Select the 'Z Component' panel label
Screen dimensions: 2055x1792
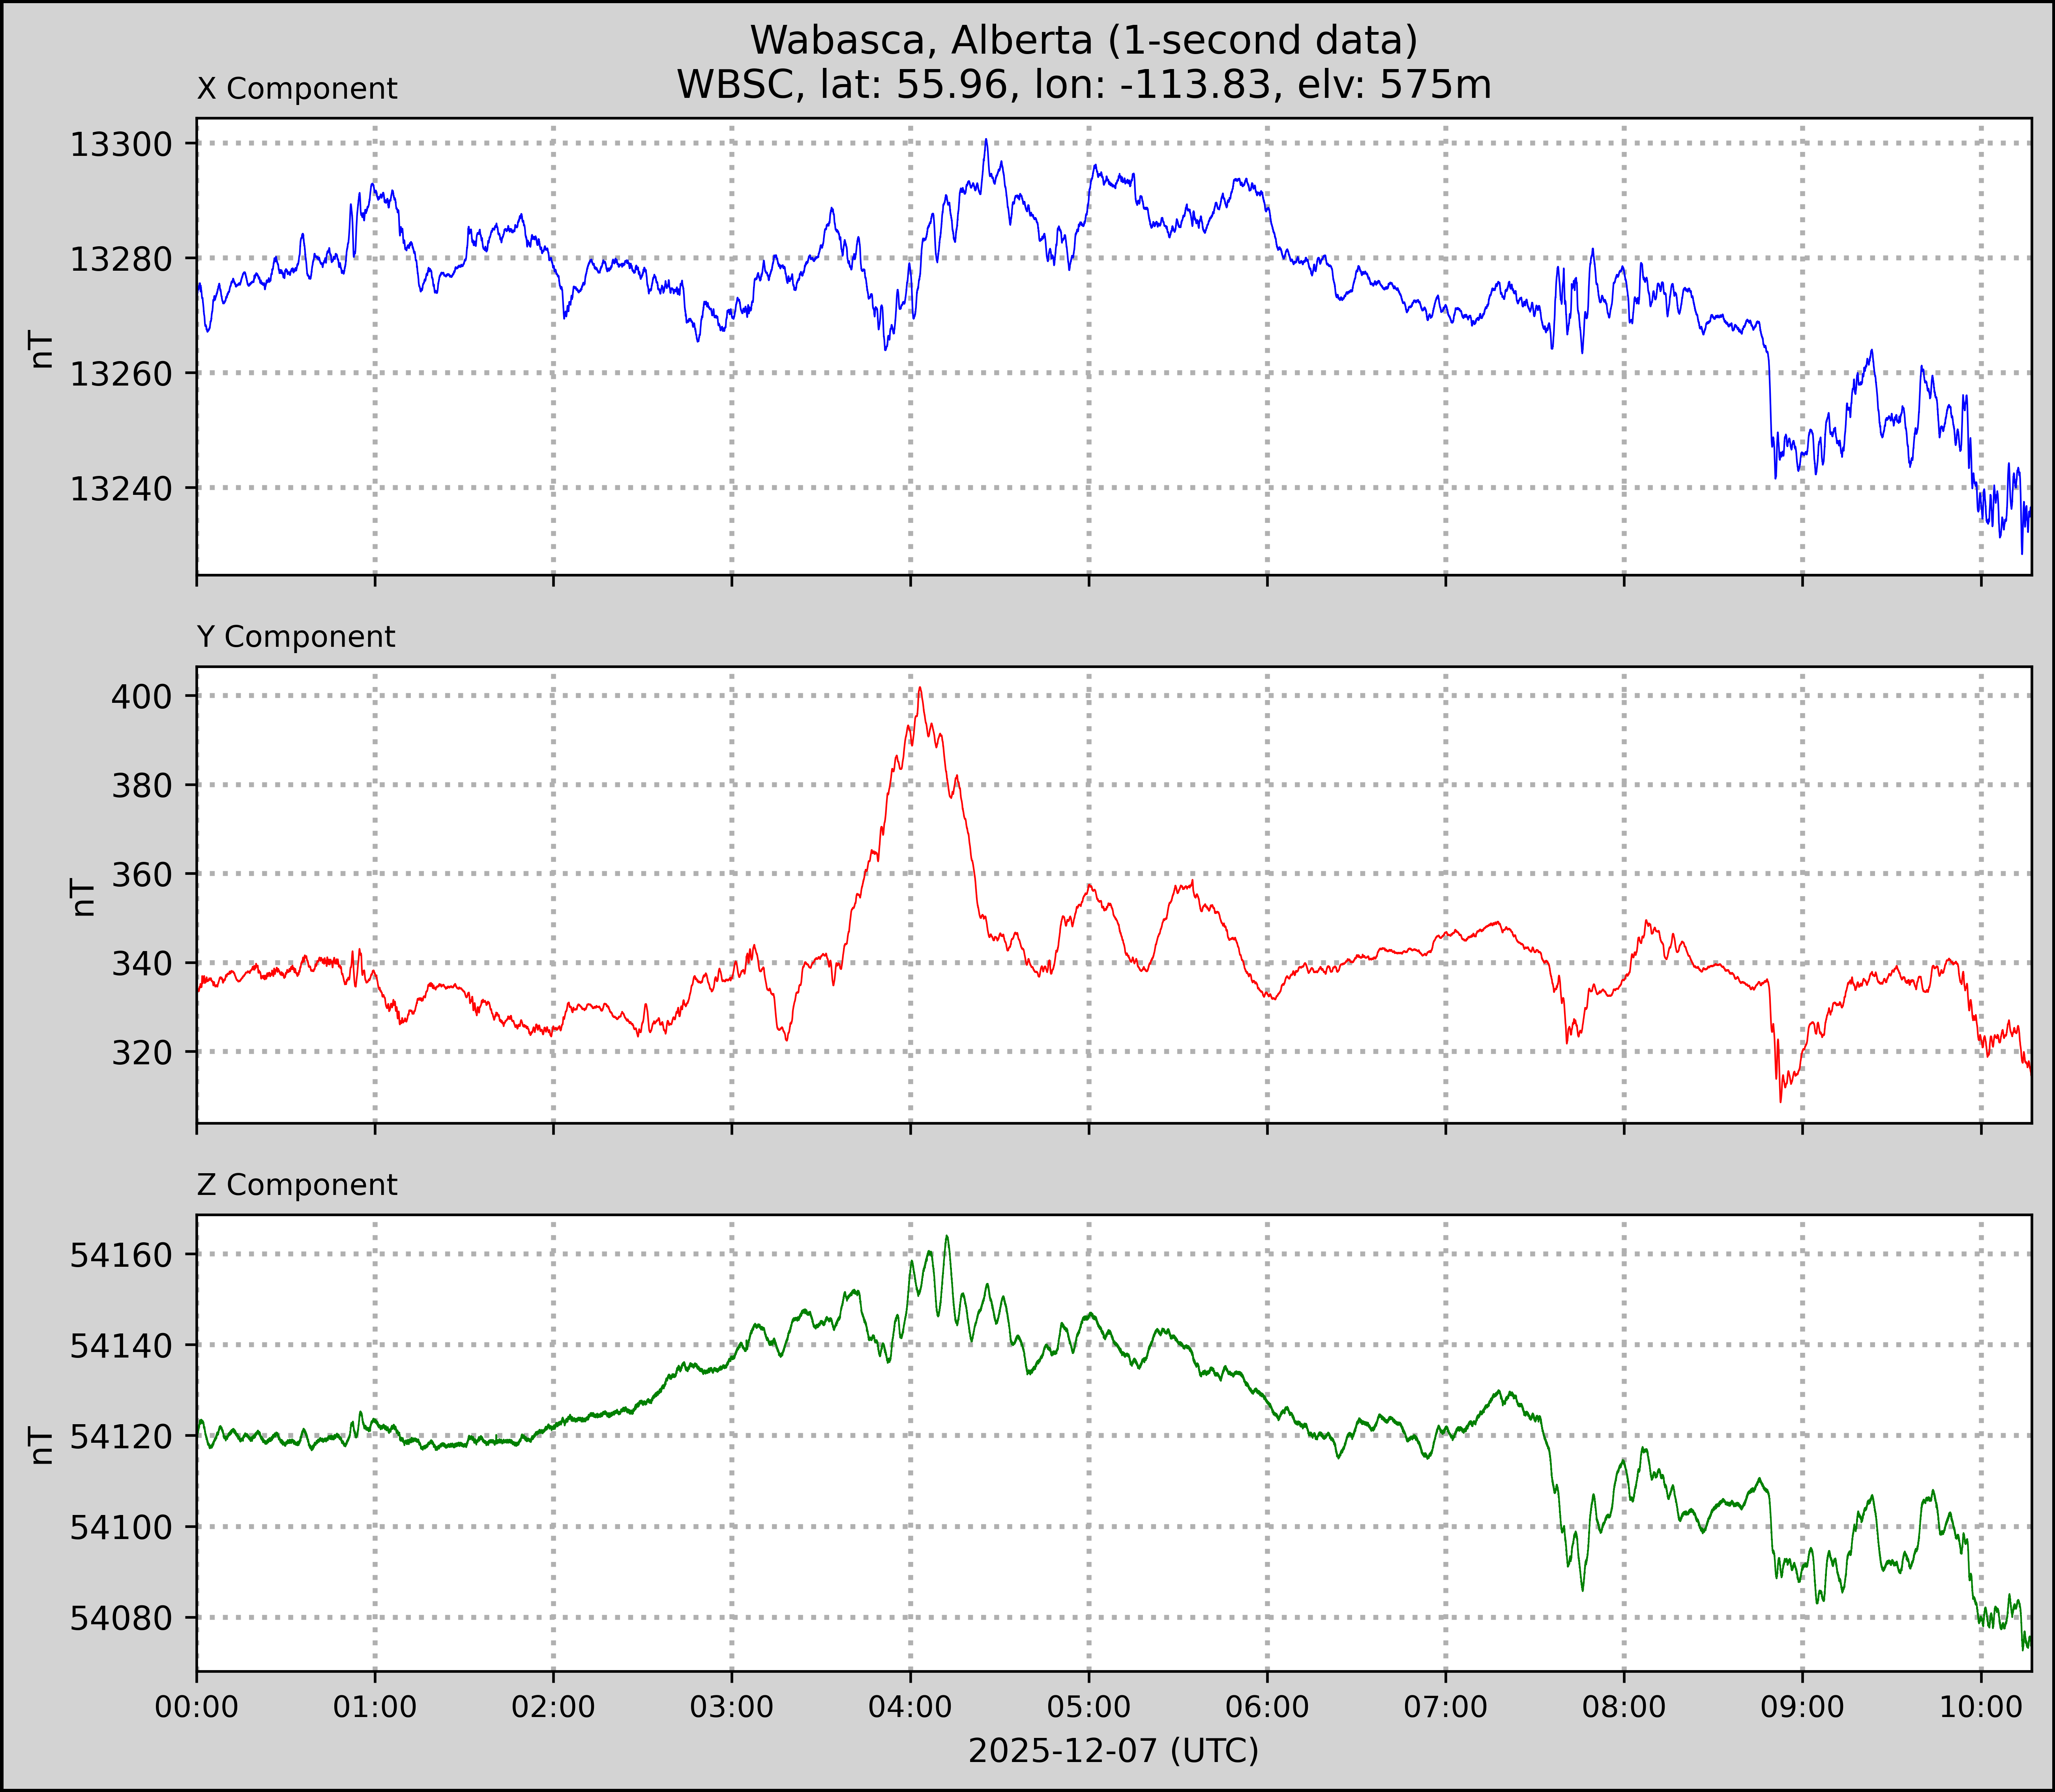tap(297, 1185)
